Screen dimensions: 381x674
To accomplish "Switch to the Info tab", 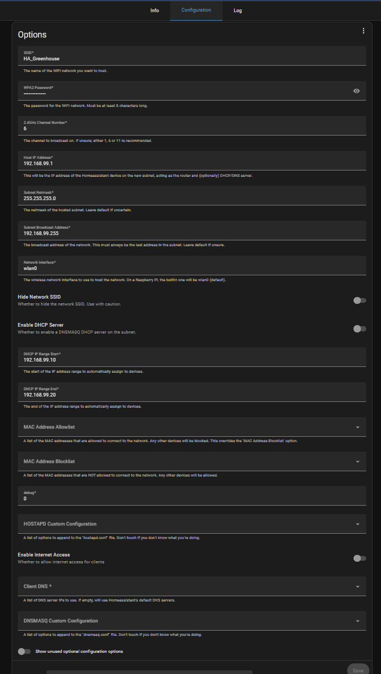I will coord(154,11).
